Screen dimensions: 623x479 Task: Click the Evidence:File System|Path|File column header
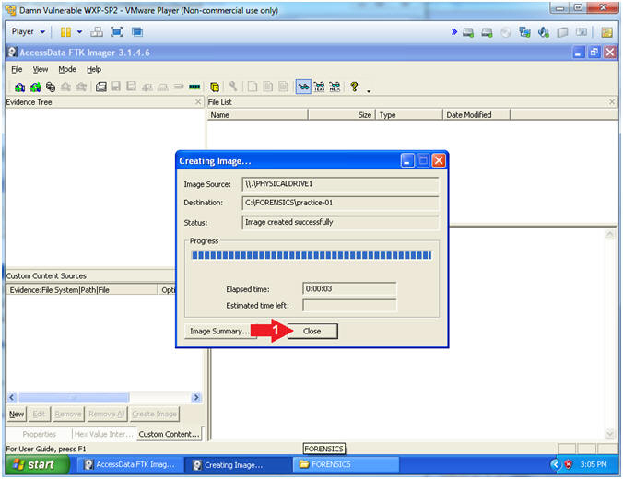pyautogui.click(x=82, y=290)
